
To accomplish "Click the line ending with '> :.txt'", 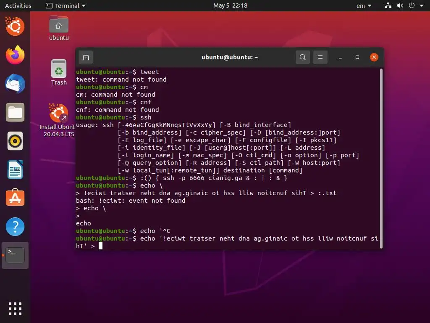I will 206,193.
